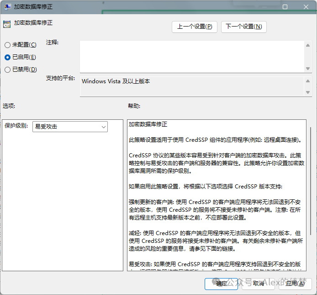Select the 已启用(E) radio option
This screenshot has width=317, height=295.
coord(7,57)
